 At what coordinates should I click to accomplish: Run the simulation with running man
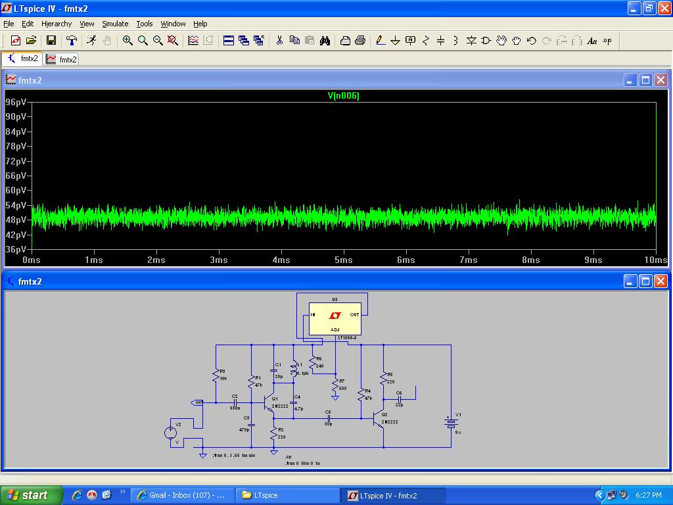(x=91, y=40)
